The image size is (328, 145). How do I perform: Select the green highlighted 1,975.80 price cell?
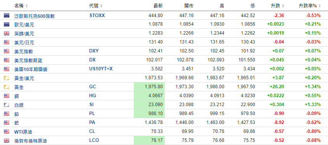149,87
